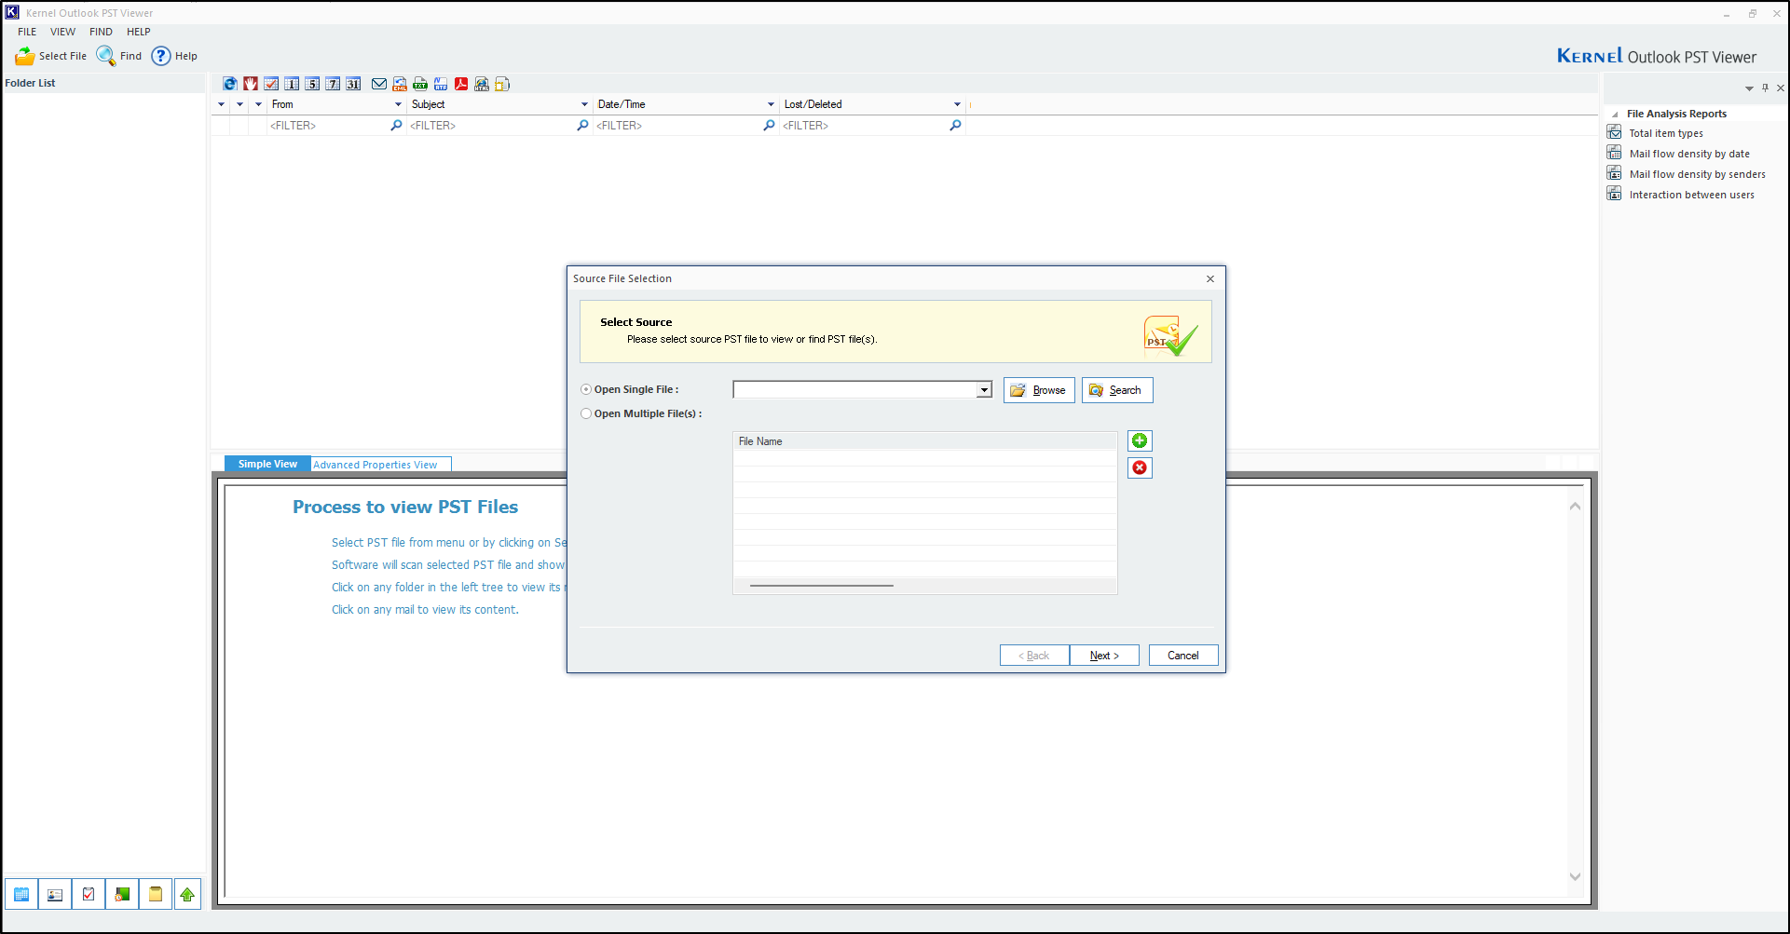Open the Contacts card view icon

[55, 894]
